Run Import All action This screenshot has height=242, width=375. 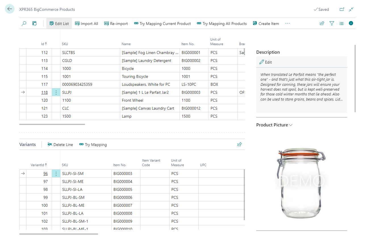coord(87,24)
